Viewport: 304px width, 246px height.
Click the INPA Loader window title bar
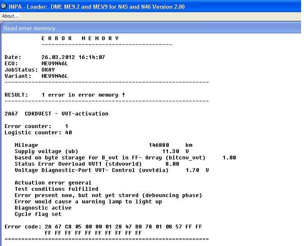click(x=167, y=6)
